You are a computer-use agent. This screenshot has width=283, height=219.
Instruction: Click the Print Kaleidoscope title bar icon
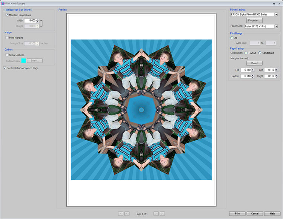pos(3,3)
